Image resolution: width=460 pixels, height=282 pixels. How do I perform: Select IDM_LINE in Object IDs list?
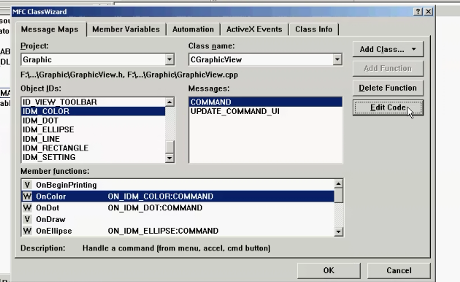(x=93, y=139)
